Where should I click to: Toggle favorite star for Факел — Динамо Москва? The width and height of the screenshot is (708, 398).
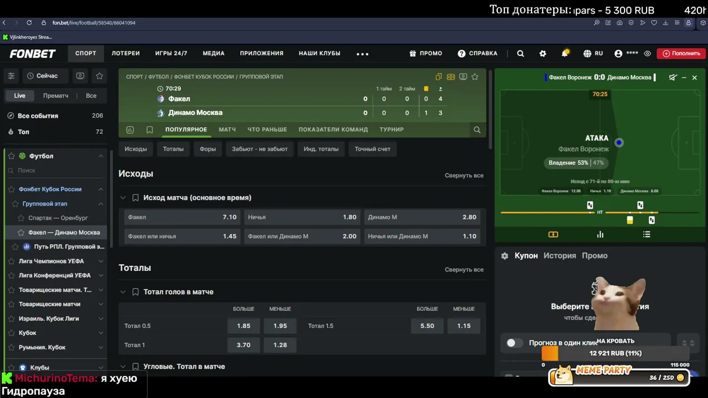tap(21, 233)
